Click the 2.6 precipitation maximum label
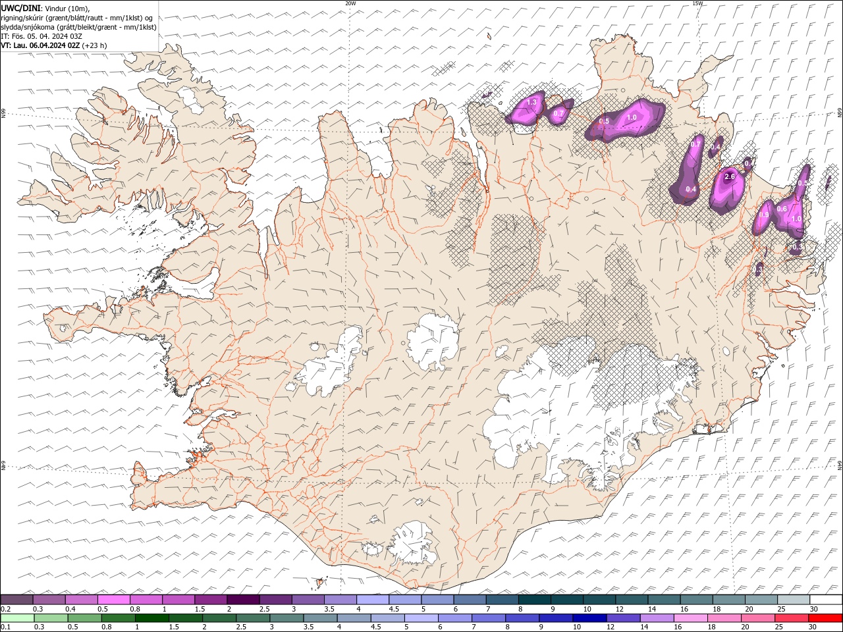This screenshot has width=843, height=632. [x=729, y=177]
